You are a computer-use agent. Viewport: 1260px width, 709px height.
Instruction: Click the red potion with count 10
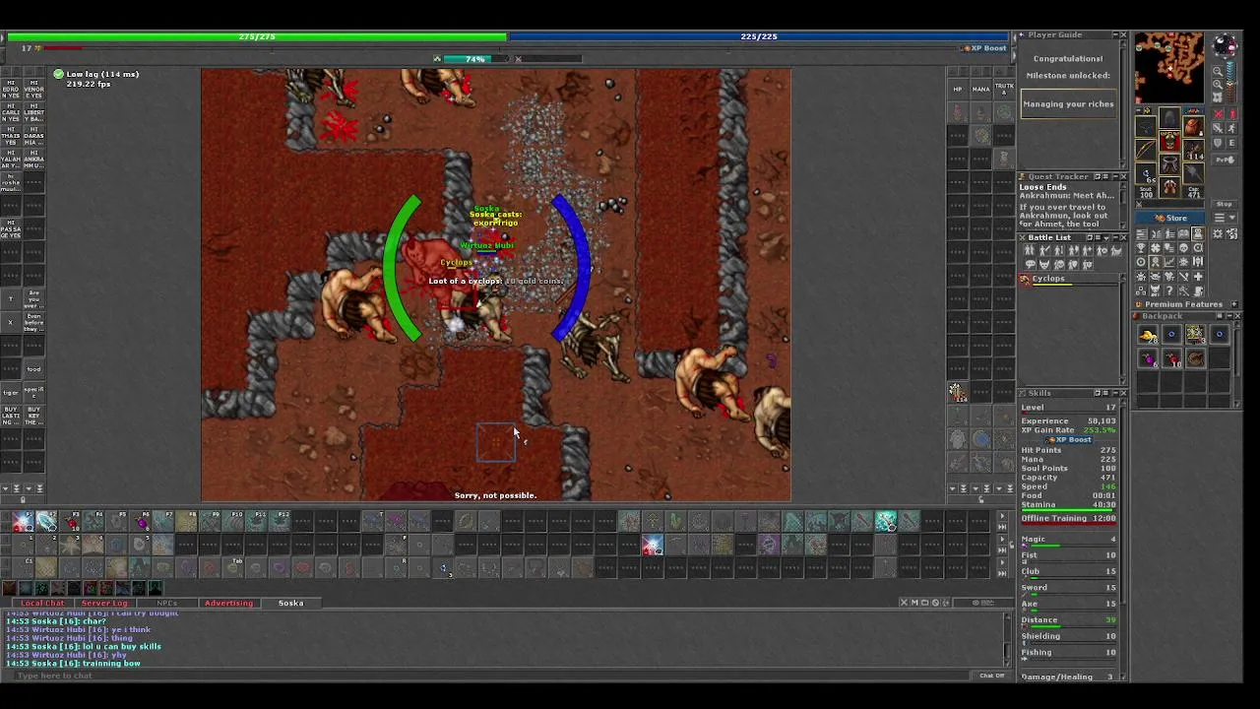click(1171, 358)
